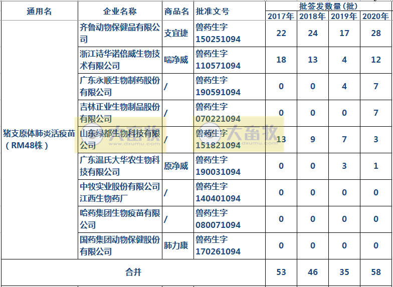Click approval number 兽药生字110571094
Viewport: 393px width, 287px height.
click(x=218, y=60)
